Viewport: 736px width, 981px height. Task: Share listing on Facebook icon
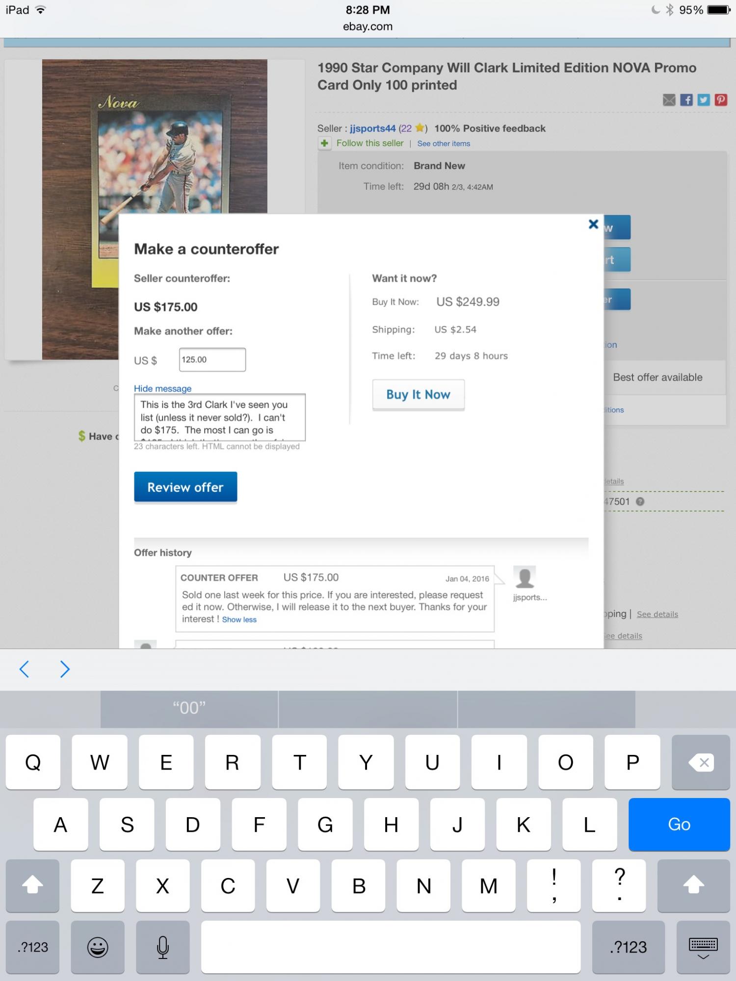click(686, 100)
